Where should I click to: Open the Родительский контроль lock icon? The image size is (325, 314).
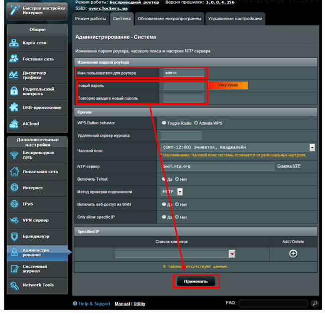(14, 91)
